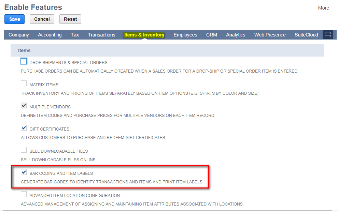Enable Drop Shipments & Special Orders

coord(24,61)
